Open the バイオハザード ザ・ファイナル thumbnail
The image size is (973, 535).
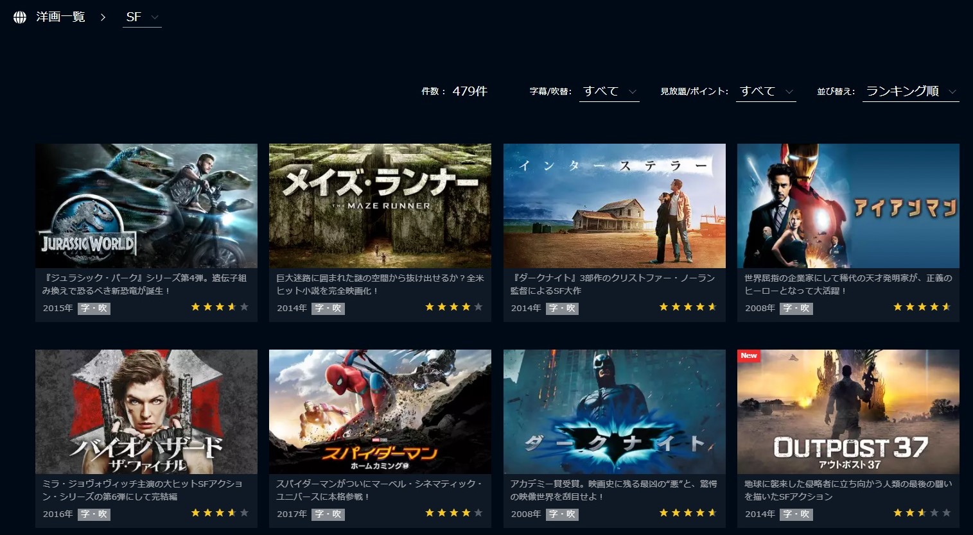click(146, 412)
